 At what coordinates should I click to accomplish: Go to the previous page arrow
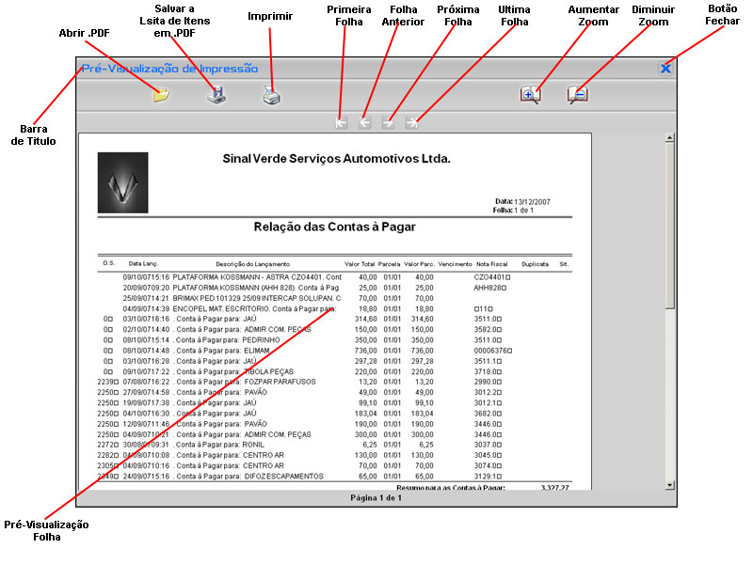(x=365, y=122)
